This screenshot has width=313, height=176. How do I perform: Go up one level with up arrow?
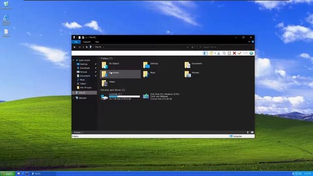[87, 47]
